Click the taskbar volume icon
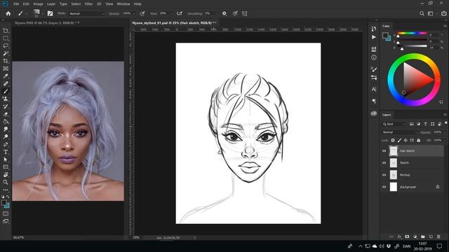 click(x=382, y=246)
